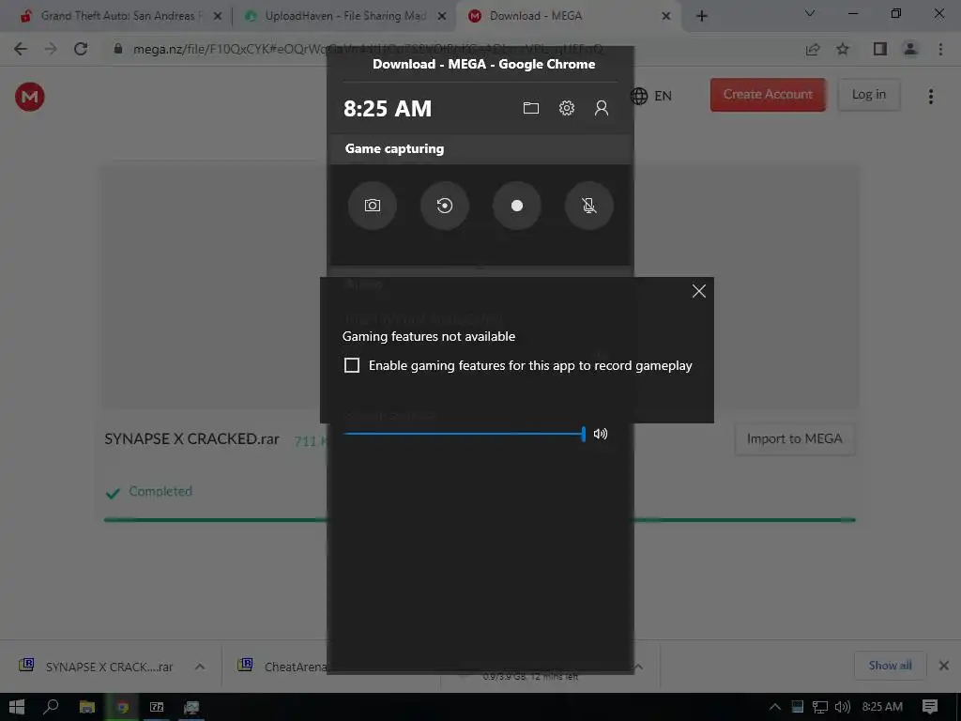Close the Grand Theft Auto tab

tap(218, 17)
